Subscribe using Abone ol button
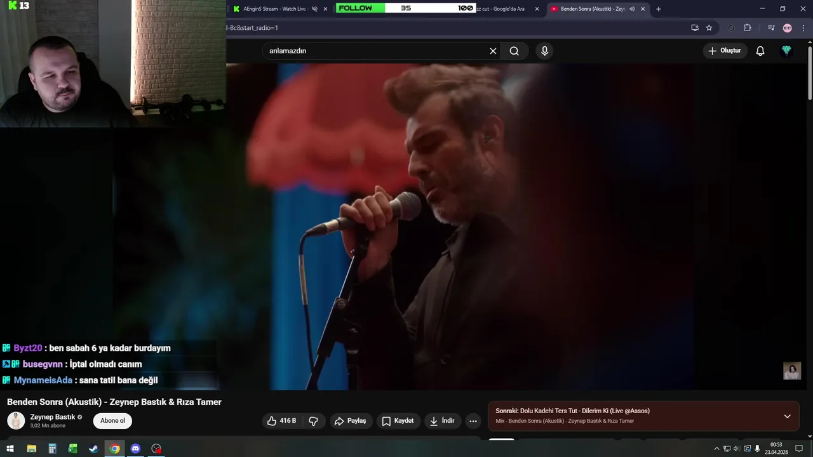Viewport: 813px width, 457px height. [x=112, y=420]
